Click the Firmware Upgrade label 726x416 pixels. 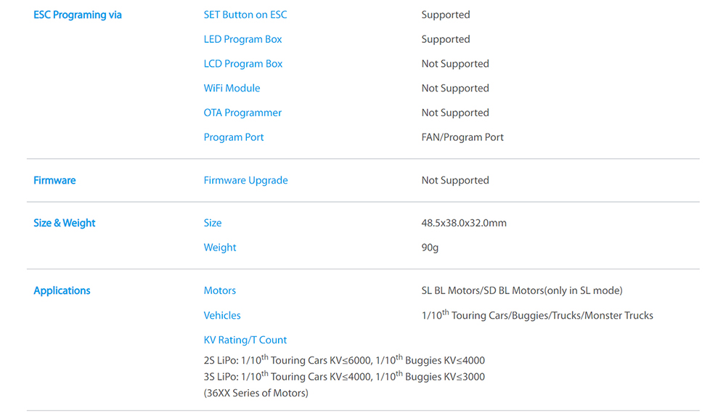245,180
